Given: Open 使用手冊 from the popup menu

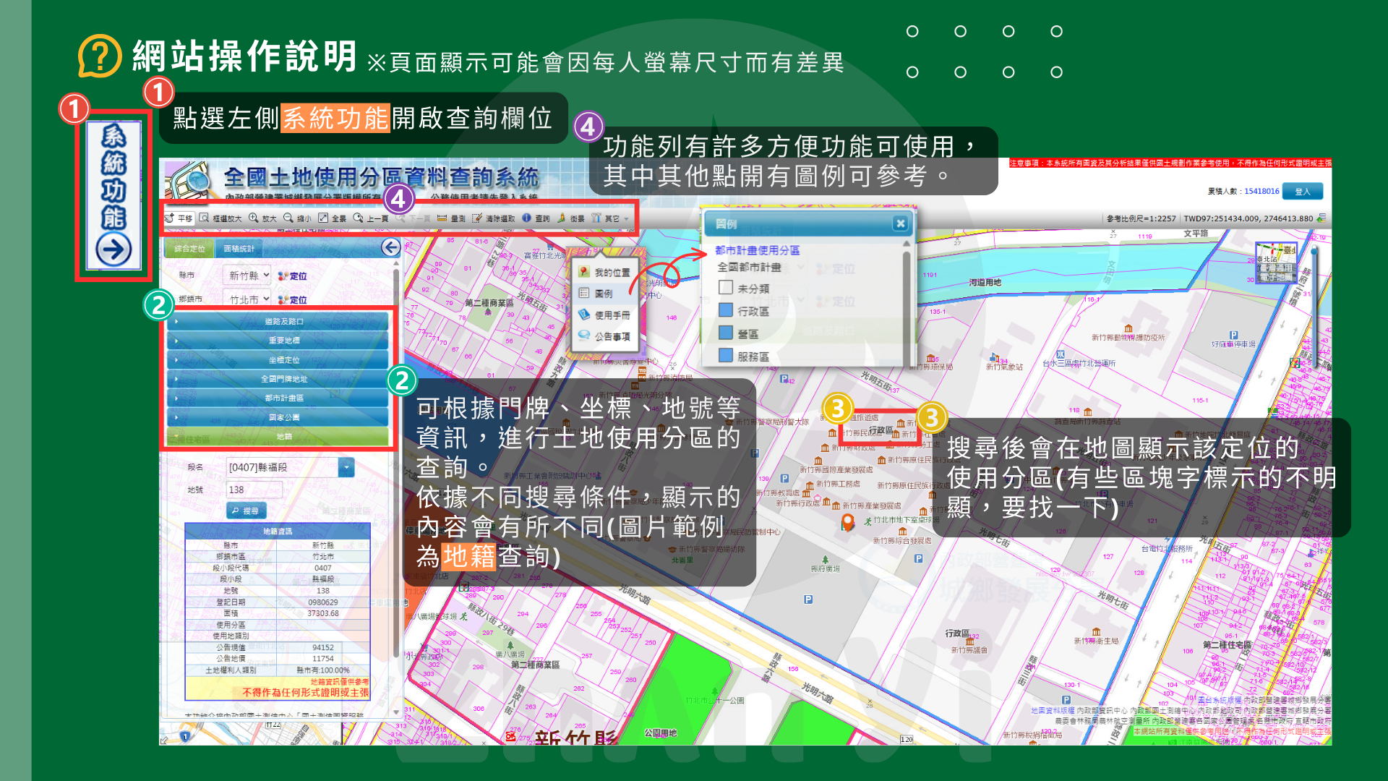Looking at the screenshot, I should [606, 315].
